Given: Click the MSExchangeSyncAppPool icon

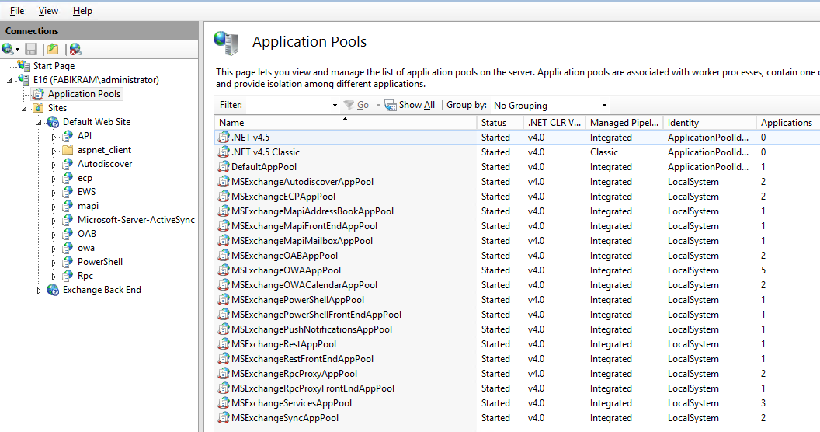Looking at the screenshot, I should pyautogui.click(x=224, y=417).
